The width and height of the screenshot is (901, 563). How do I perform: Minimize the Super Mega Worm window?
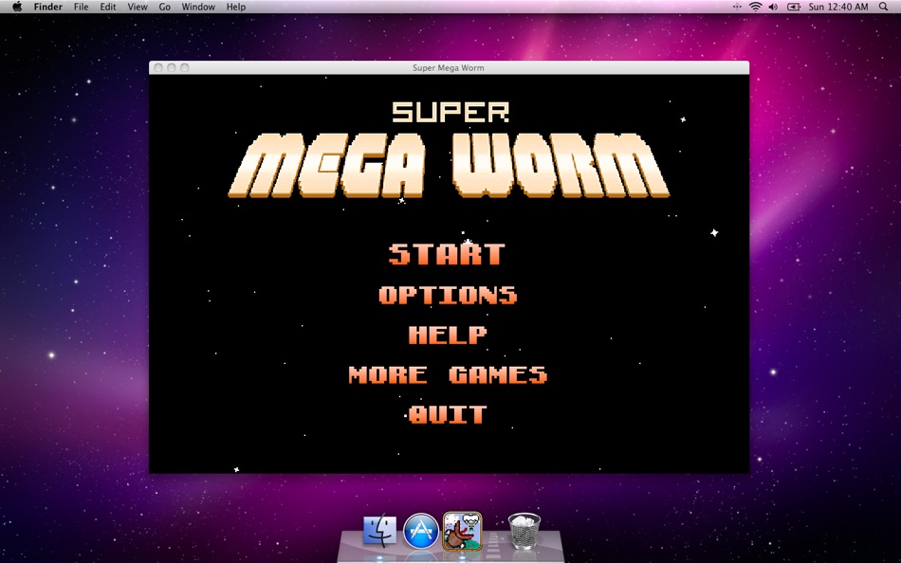(x=172, y=68)
